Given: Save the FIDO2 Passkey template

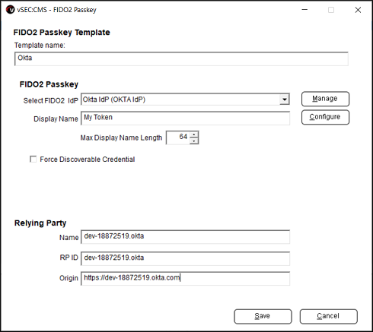Looking at the screenshot, I should coord(263,316).
